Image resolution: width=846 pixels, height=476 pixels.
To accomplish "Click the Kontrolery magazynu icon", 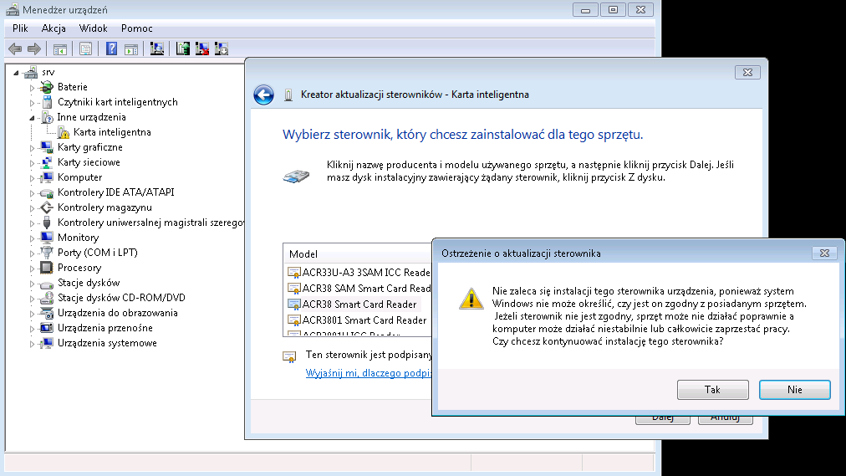I will (x=47, y=207).
